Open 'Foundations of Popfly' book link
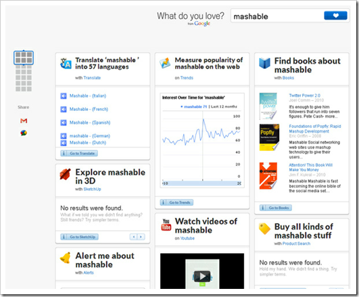 [315, 129]
